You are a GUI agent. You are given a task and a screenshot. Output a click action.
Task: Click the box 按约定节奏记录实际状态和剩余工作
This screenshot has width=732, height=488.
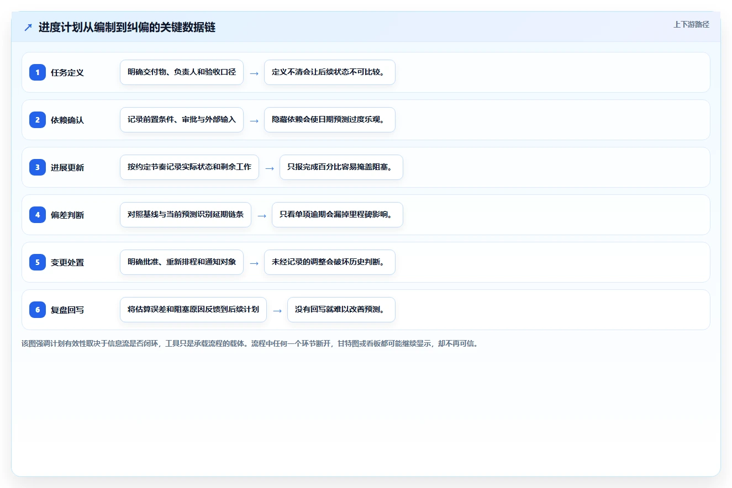click(x=189, y=167)
